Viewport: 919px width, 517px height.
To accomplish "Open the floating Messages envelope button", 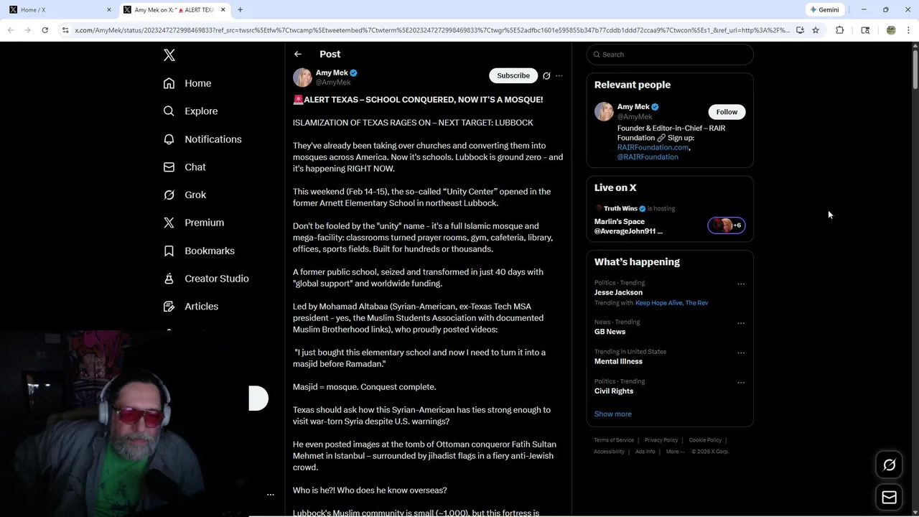I will pyautogui.click(x=889, y=498).
